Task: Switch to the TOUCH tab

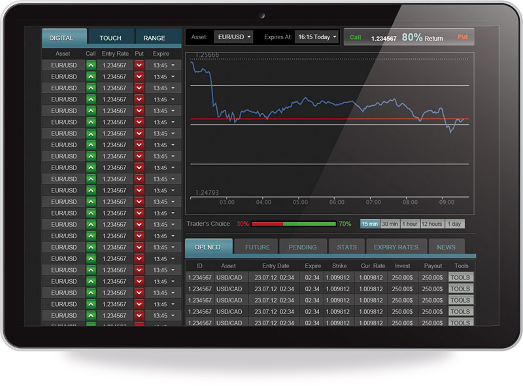Action: [x=110, y=38]
